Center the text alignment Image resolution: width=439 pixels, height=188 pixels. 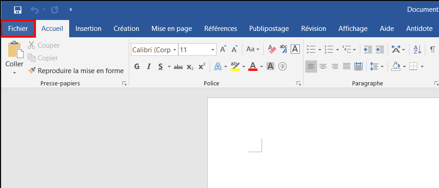click(323, 66)
